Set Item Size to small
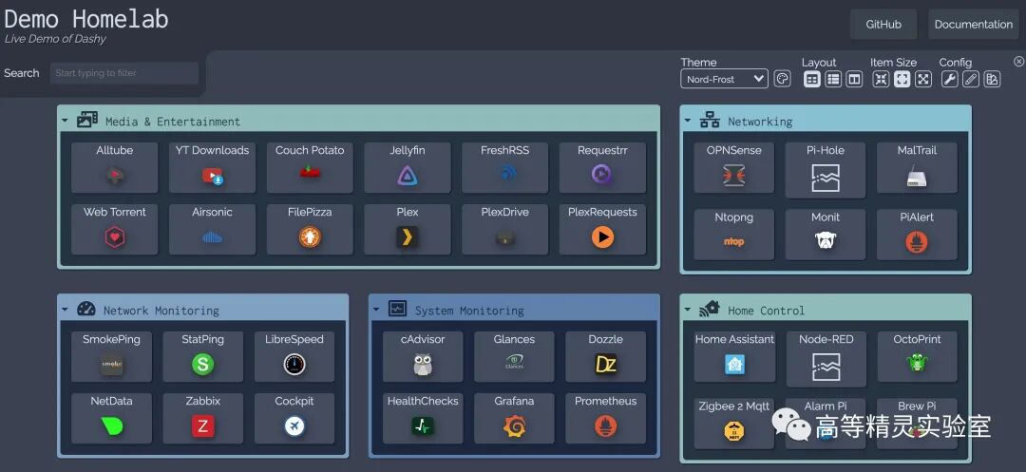Image resolution: width=1026 pixels, height=472 pixels. 882,79
